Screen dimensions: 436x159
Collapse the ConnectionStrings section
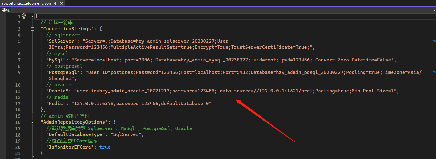32,29
